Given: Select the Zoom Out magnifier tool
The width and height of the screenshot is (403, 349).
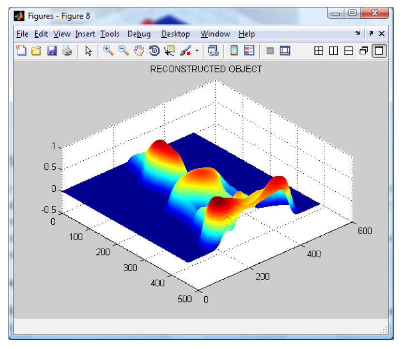Looking at the screenshot, I should [123, 50].
